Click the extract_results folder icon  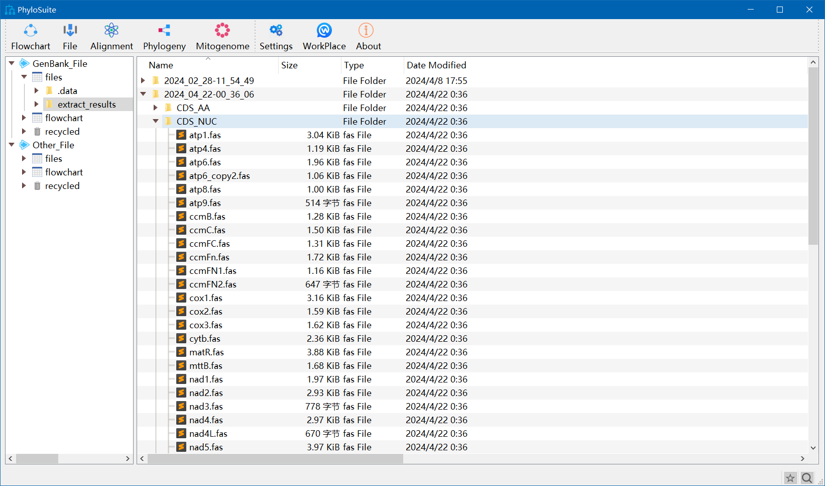pyautogui.click(x=49, y=104)
